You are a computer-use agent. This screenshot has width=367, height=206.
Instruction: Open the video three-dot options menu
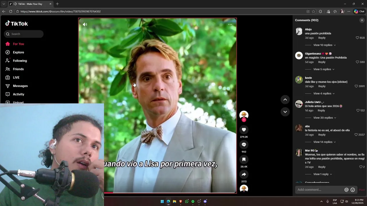tap(230, 24)
